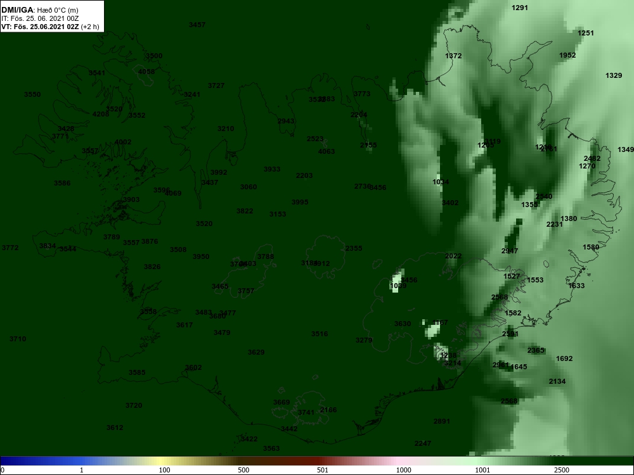This screenshot has height=475, width=634.
Task: Click the 3617 map label
Action: [184, 325]
